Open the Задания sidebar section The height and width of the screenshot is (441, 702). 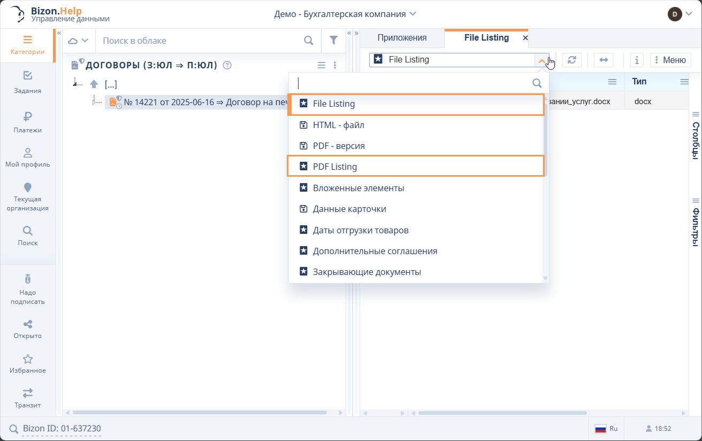[28, 82]
